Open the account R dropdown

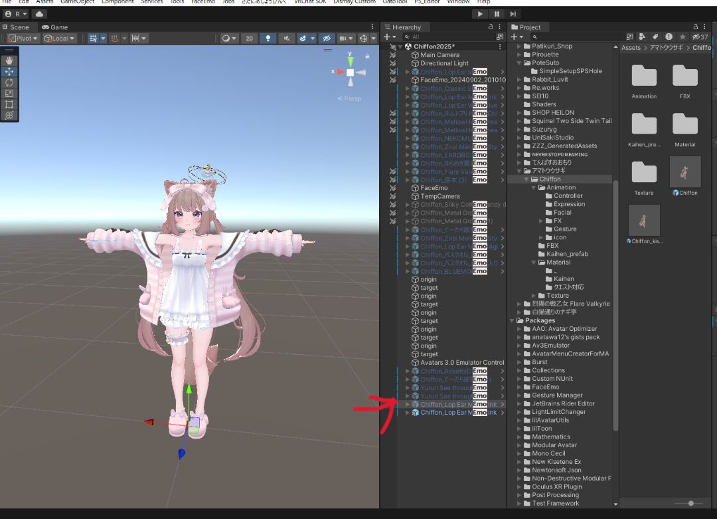pos(17,14)
